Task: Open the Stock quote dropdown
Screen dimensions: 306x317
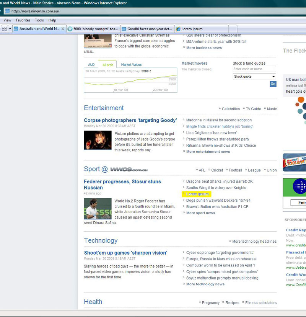Action: [x=254, y=77]
